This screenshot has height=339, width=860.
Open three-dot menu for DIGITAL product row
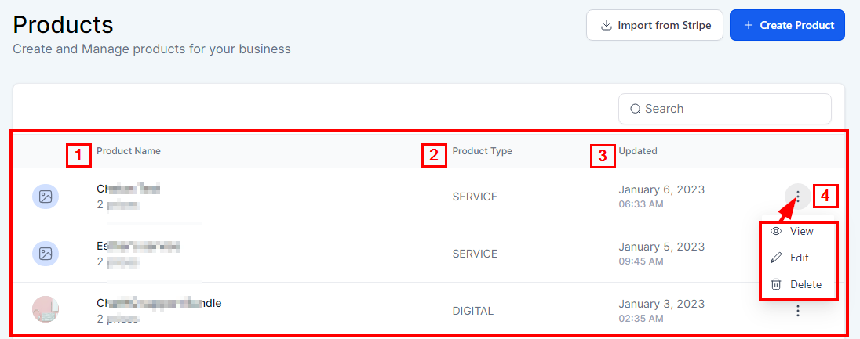coord(798,311)
